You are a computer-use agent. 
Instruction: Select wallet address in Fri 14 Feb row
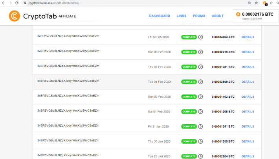(x=68, y=36)
